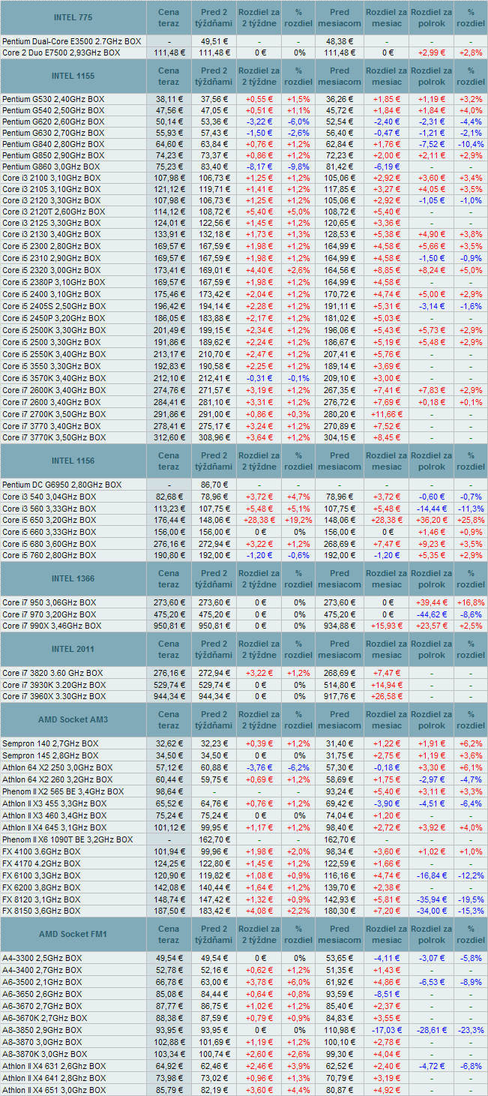Select Pentium G620 2,60GHz BOX name
Screen dimensions: 488x1096
pyautogui.click(x=52, y=122)
